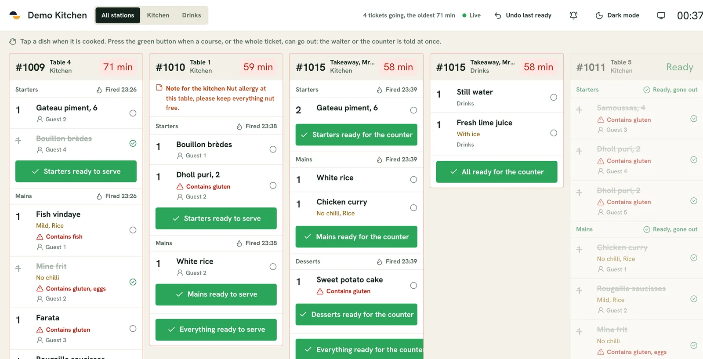Viewport: 703px width, 359px height.
Task: Click plus icon beside struck-out Mine frit, Guest 2
Action: 18,268
